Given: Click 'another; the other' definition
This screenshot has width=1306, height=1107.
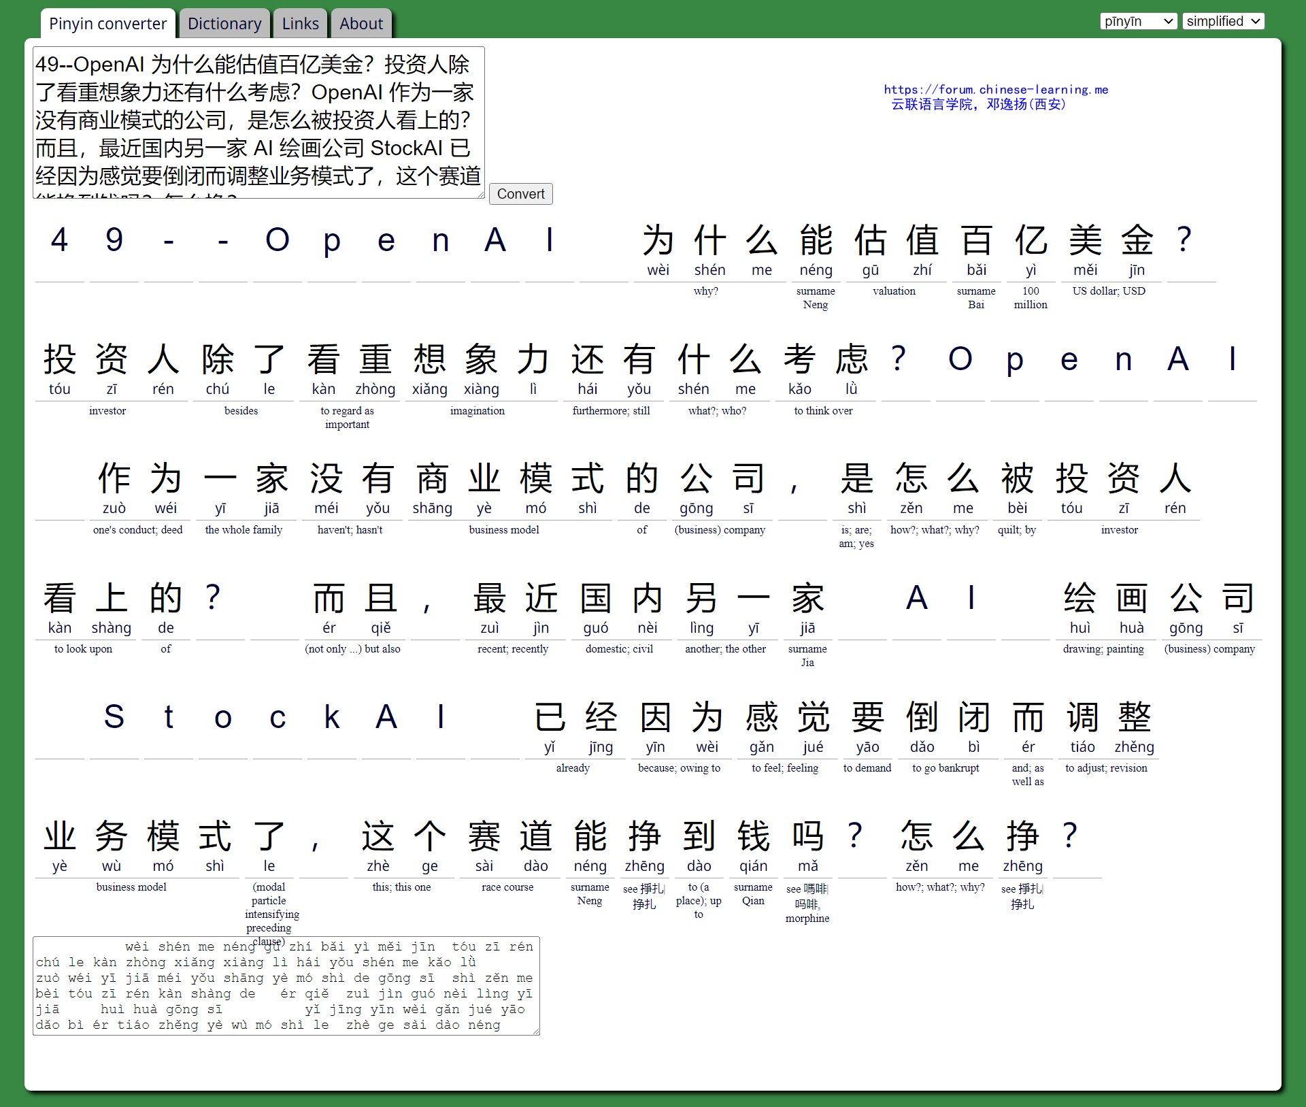Looking at the screenshot, I should pos(725,649).
